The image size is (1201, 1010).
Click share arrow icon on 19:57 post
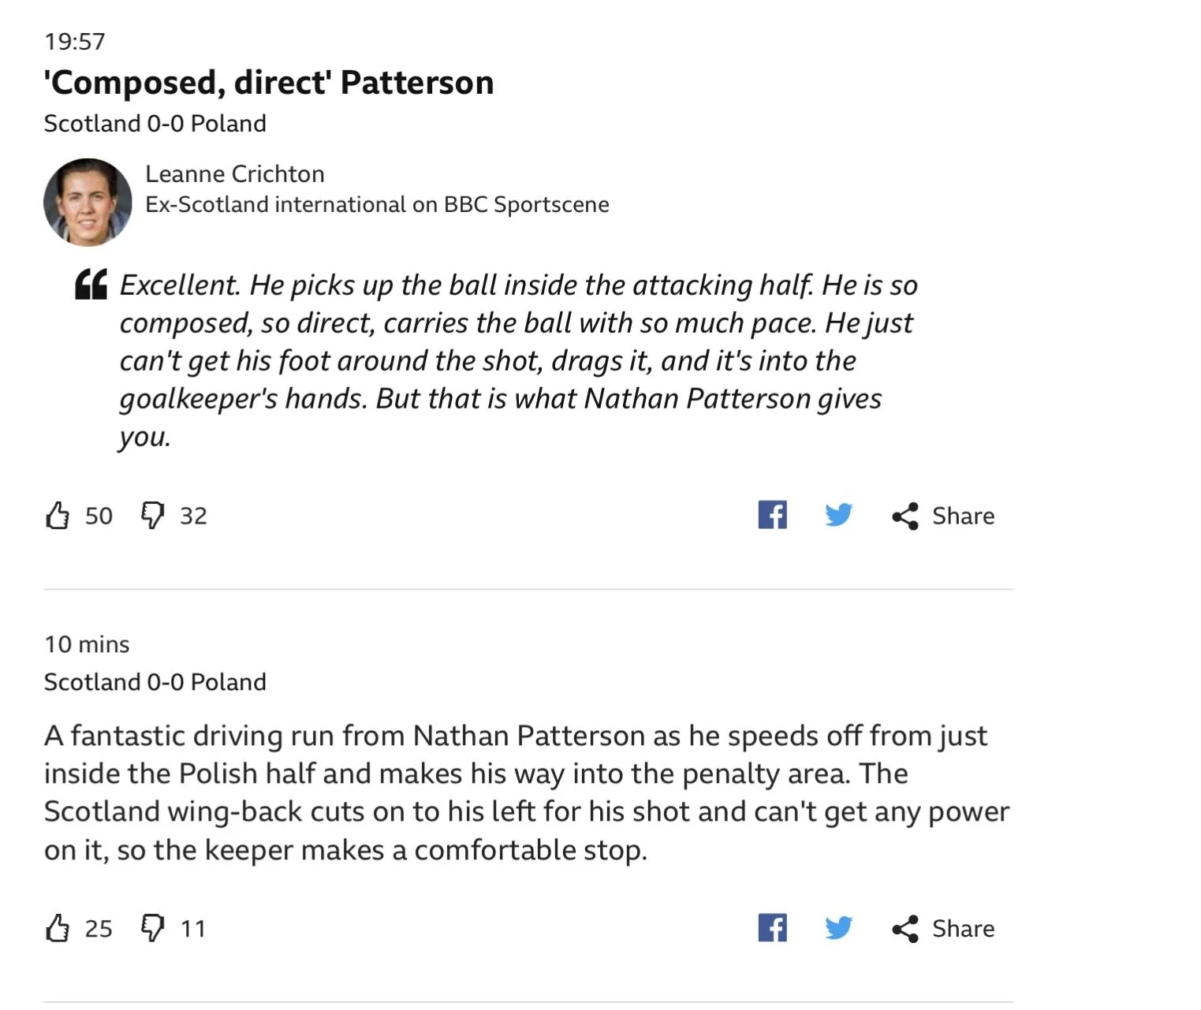click(x=905, y=516)
